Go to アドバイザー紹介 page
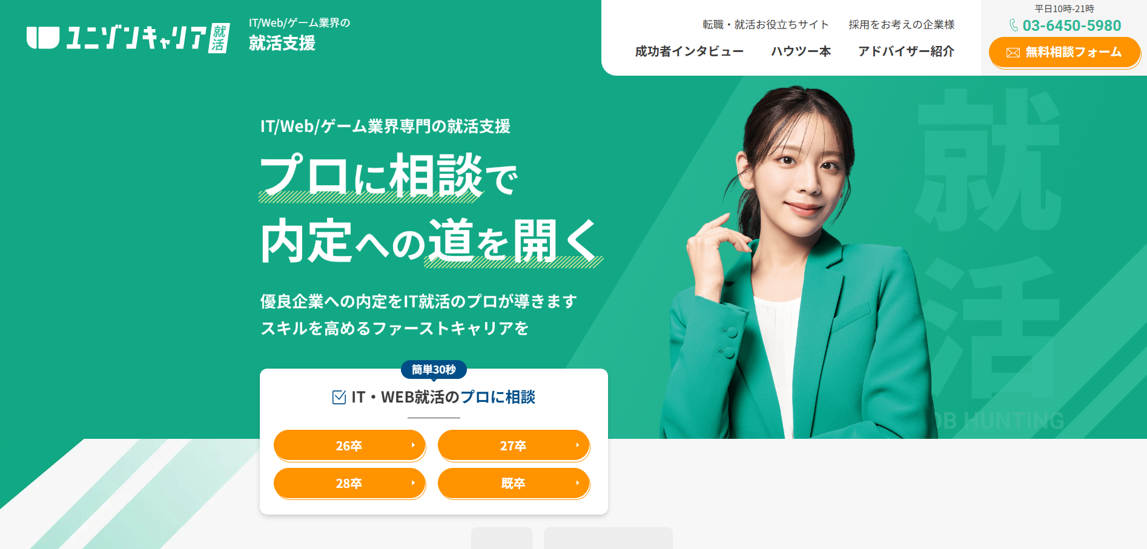Image resolution: width=1147 pixels, height=549 pixels. [x=906, y=51]
